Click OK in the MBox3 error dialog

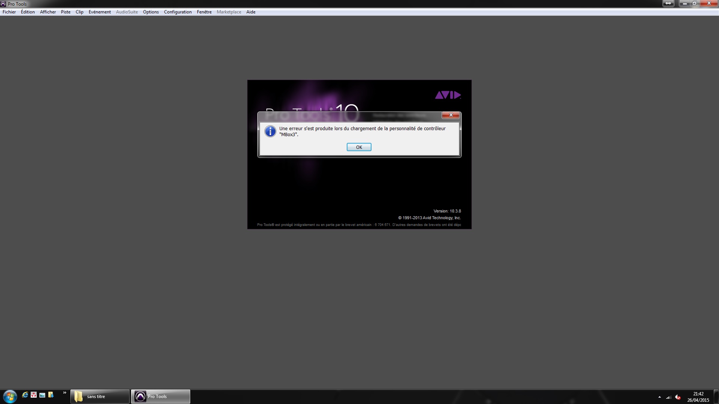click(359, 147)
